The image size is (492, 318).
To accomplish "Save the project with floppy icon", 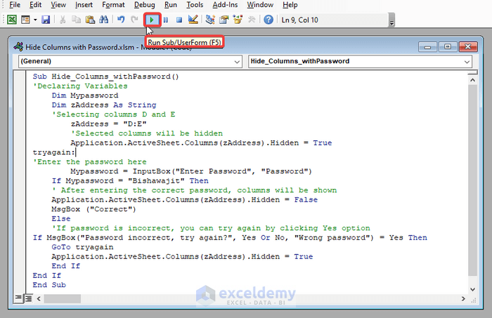I will [46, 20].
